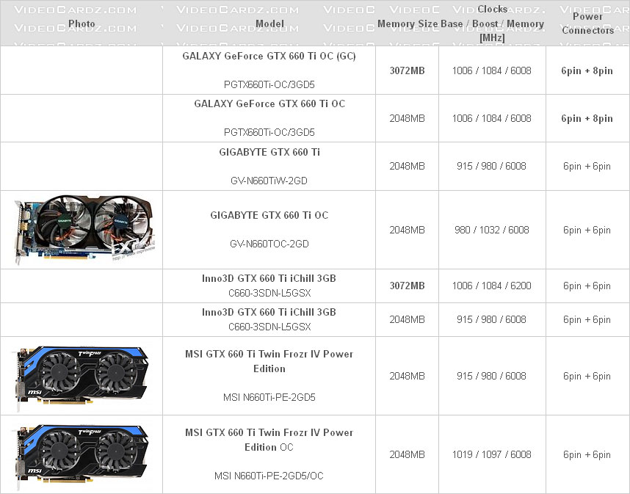Click part number GV-N660TOC-2GD

tap(269, 244)
